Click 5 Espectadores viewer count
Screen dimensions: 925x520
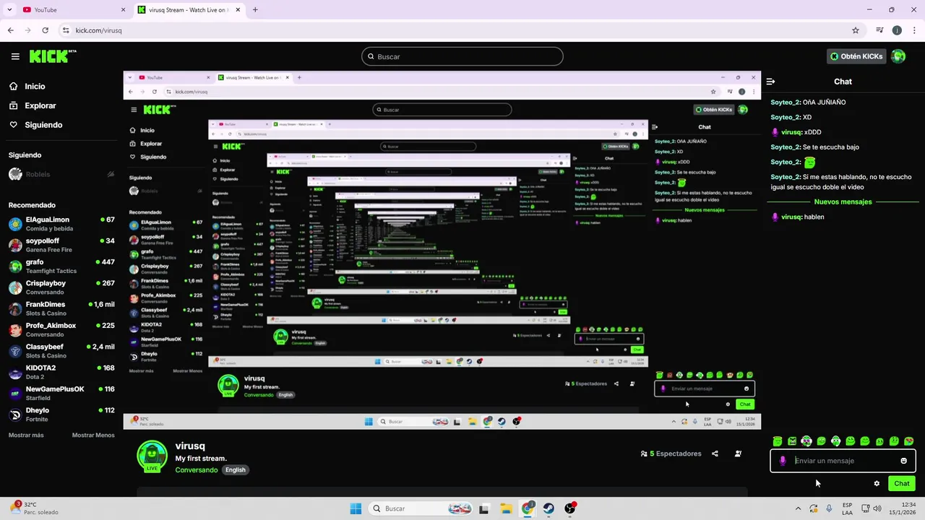click(x=671, y=454)
